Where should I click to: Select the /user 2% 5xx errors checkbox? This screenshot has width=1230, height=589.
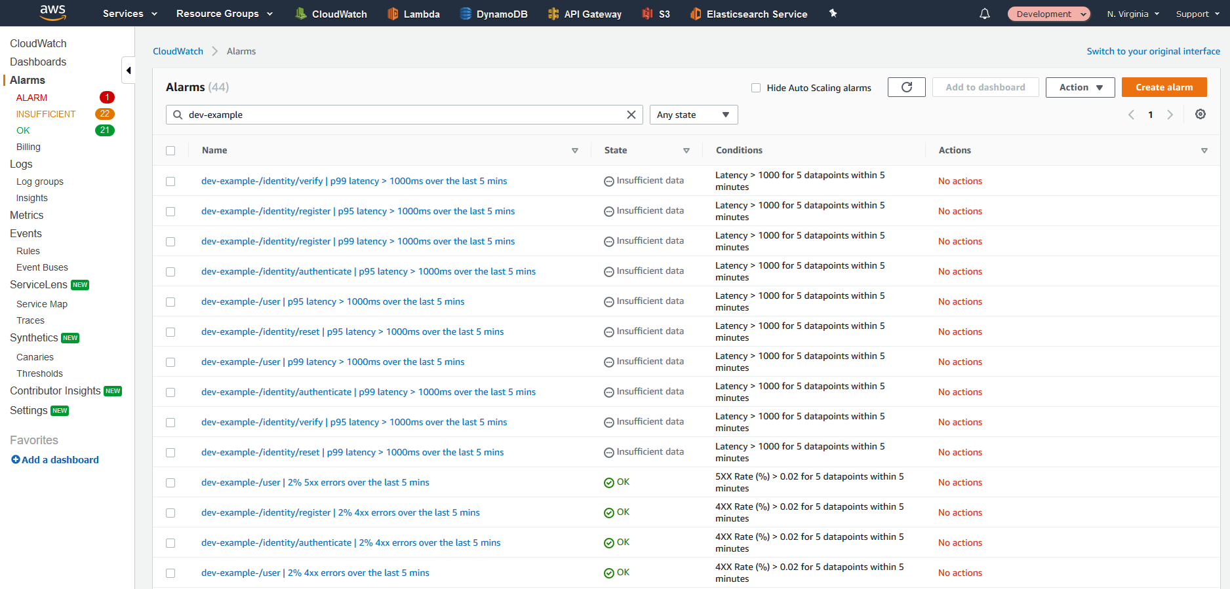click(x=170, y=483)
